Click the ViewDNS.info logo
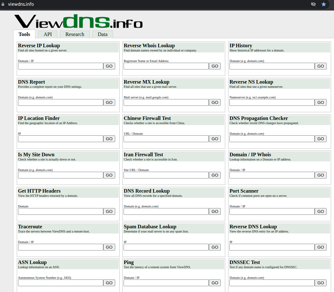The width and height of the screenshot is (334, 292). click(79, 21)
